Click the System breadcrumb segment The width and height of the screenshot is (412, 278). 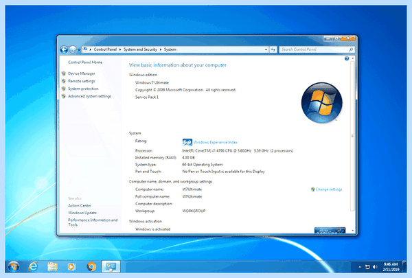click(x=170, y=49)
